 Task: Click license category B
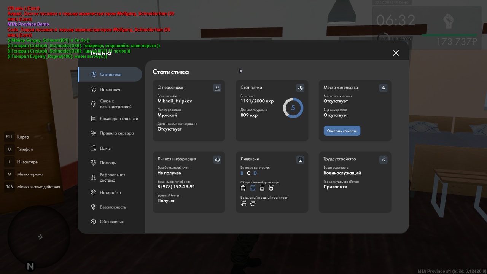tap(242, 173)
